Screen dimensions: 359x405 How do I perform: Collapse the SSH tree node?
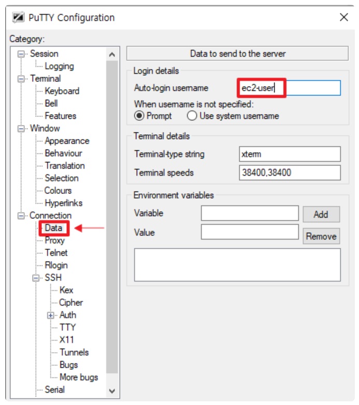coord(36,278)
